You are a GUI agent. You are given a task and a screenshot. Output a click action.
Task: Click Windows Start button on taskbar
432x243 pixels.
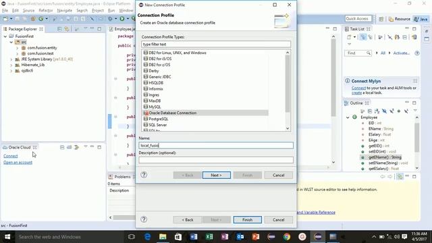(7, 237)
